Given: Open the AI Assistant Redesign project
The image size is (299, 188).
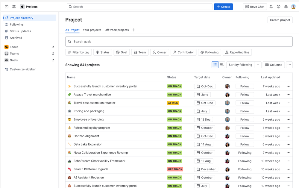Looking at the screenshot, I should [x=89, y=178].
